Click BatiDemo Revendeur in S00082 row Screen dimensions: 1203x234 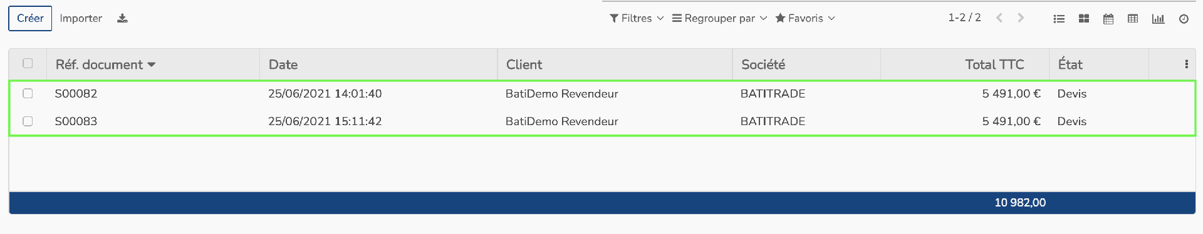pos(561,94)
